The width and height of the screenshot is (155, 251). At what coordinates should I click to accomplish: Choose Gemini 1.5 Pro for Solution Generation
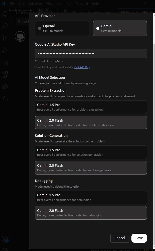[91, 152]
